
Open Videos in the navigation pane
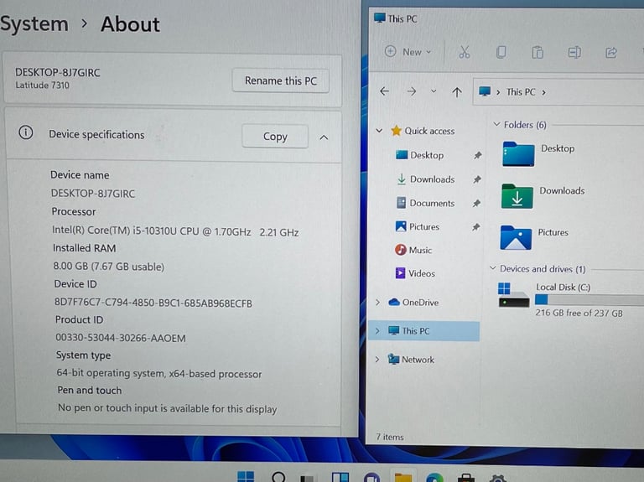(422, 273)
